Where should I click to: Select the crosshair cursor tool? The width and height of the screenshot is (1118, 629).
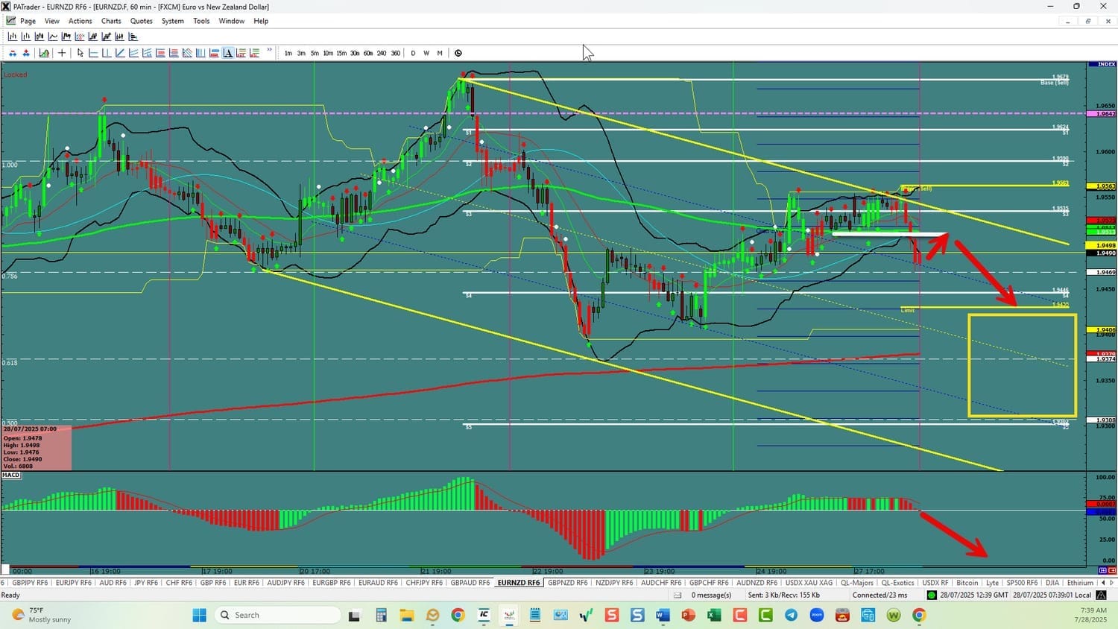coord(62,53)
